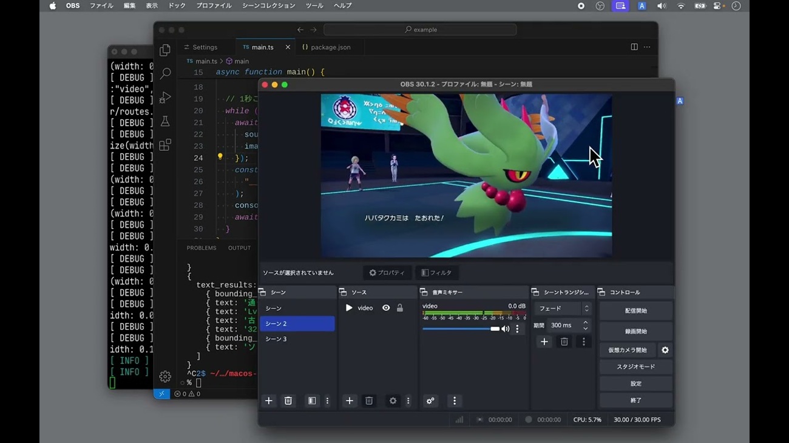Add a new scene with plus icon
This screenshot has height=443, width=789.
point(268,401)
